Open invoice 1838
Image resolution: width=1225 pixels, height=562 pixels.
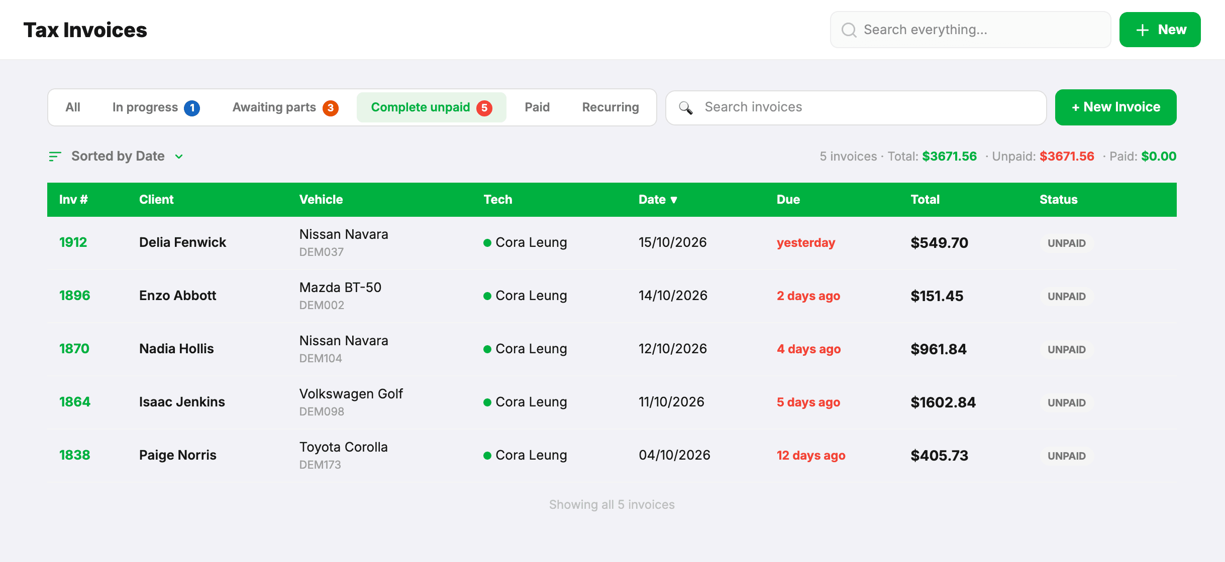tap(75, 455)
